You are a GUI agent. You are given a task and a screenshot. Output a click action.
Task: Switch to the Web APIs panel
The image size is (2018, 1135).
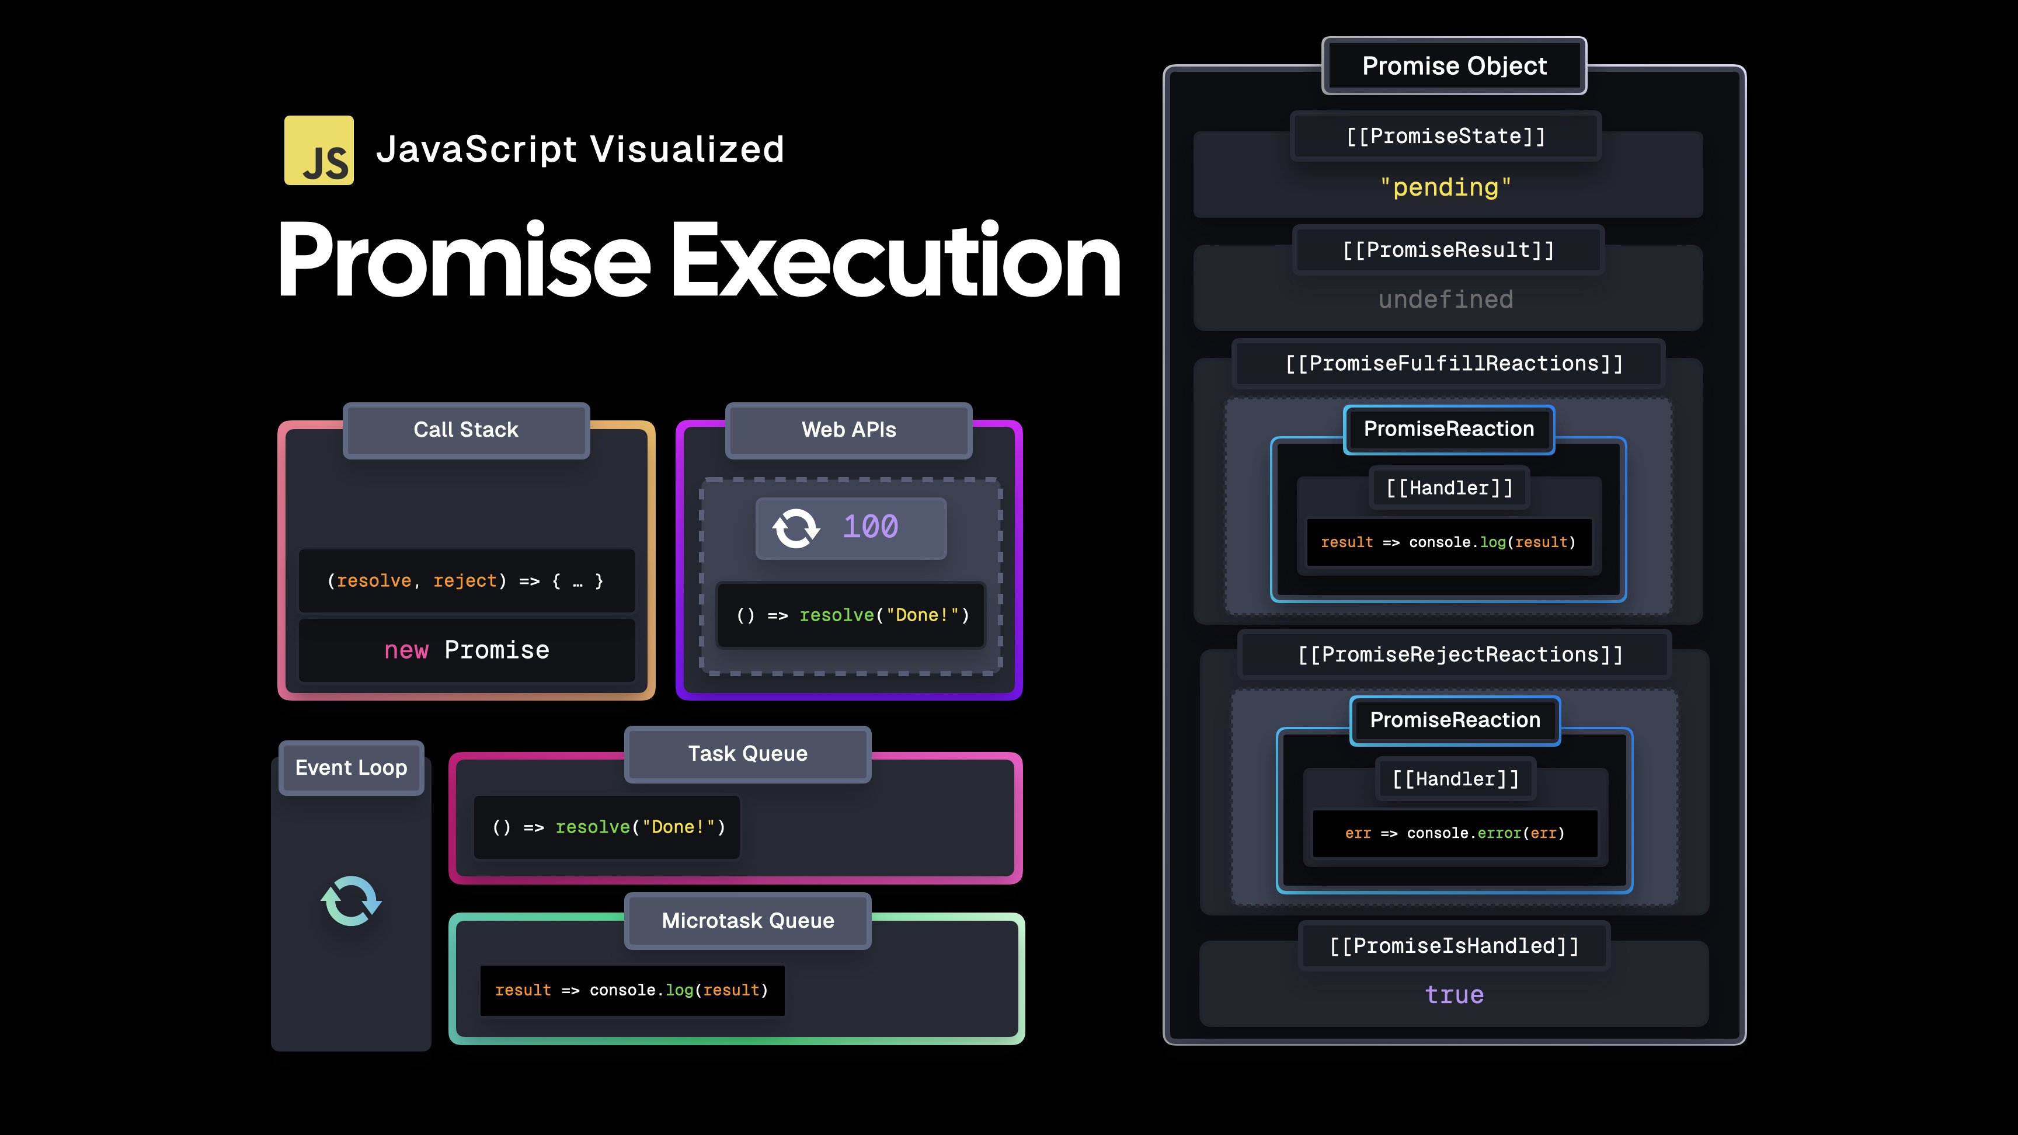click(848, 430)
